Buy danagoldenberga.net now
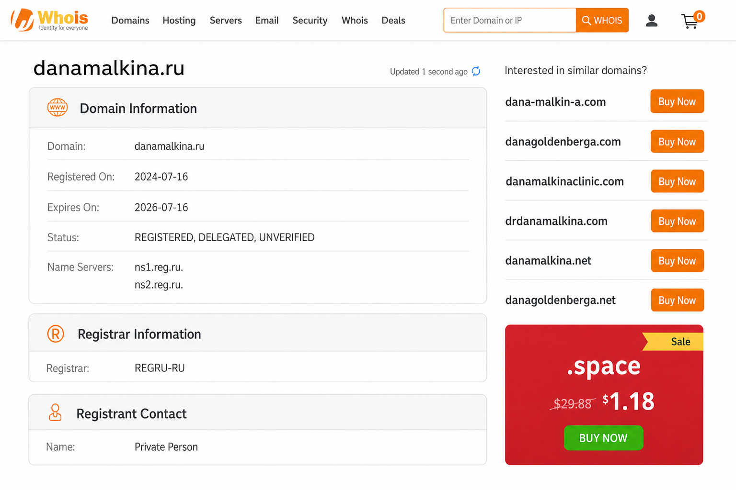 [x=677, y=300]
